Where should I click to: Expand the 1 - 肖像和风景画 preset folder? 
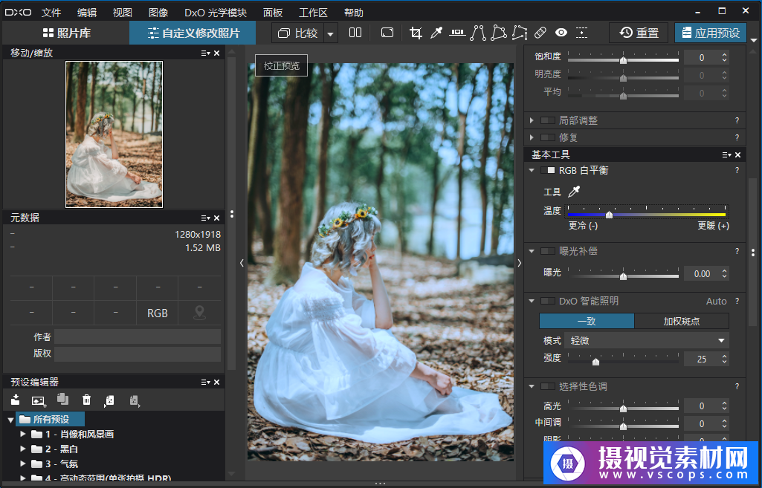(23, 434)
